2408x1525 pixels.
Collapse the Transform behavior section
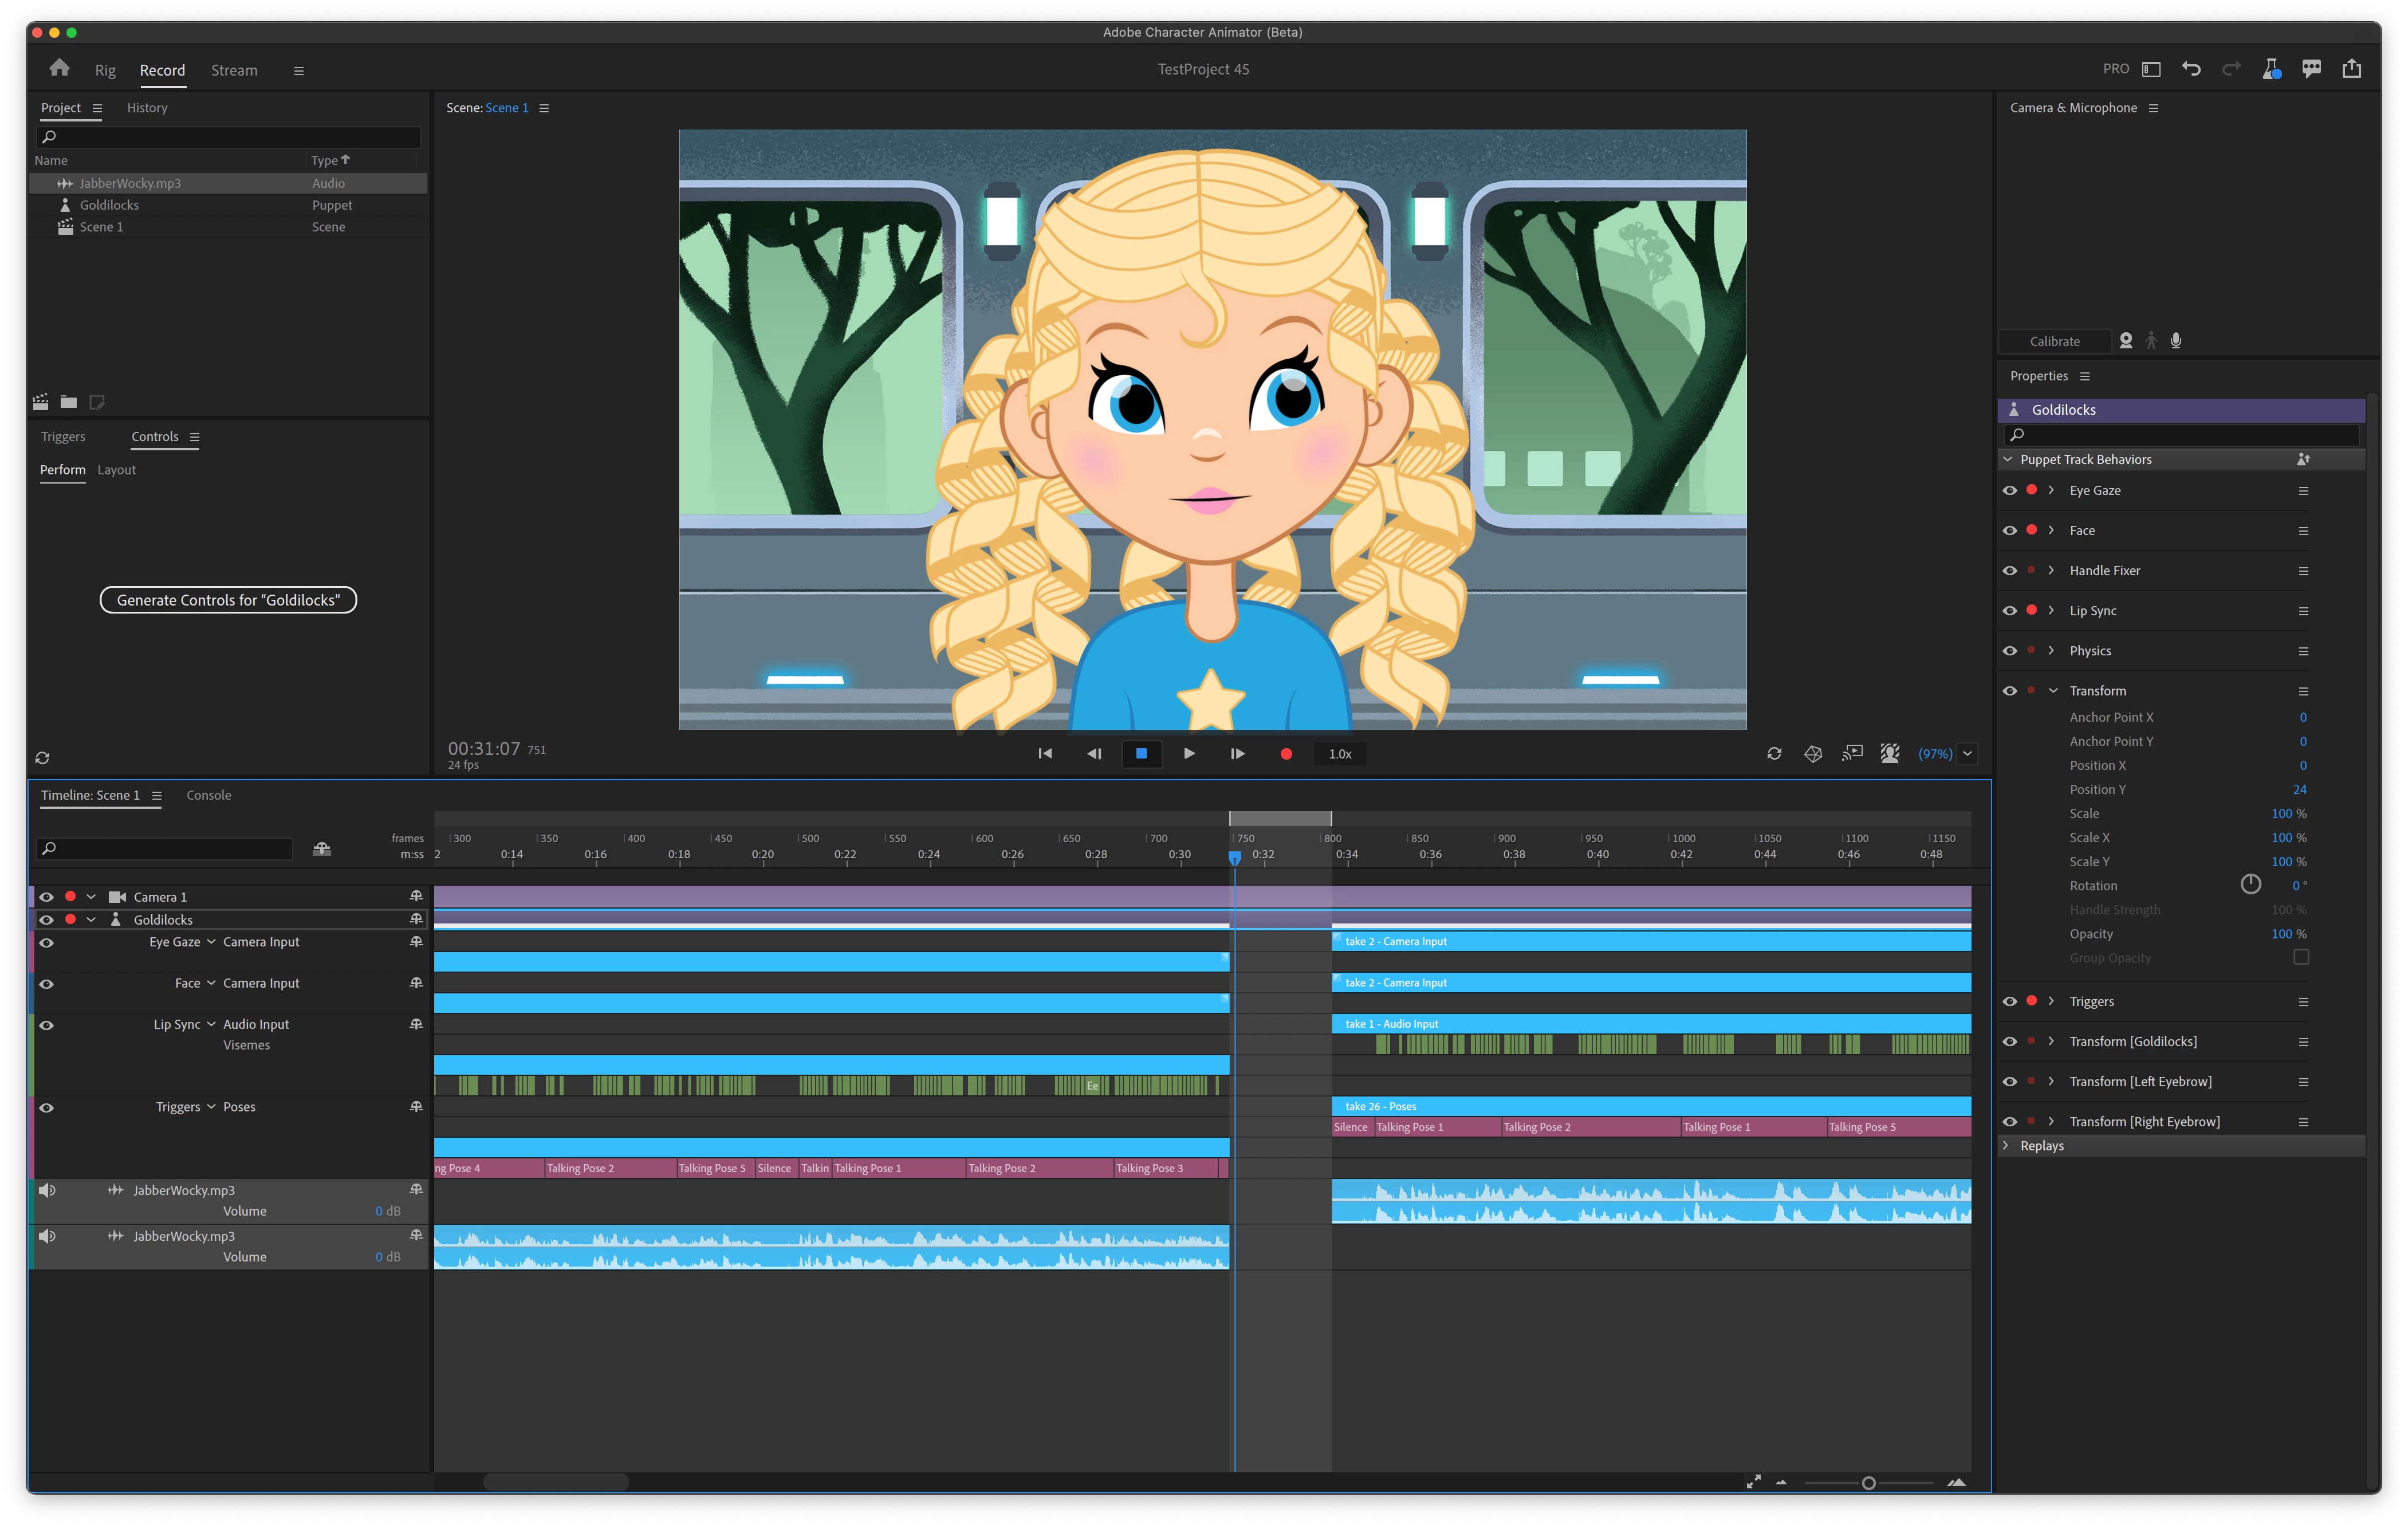(2052, 691)
